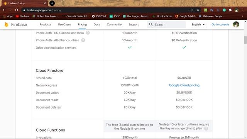Click the '$0.18/GiB' stored data price
247x139 pixels.
pyautogui.click(x=184, y=78)
